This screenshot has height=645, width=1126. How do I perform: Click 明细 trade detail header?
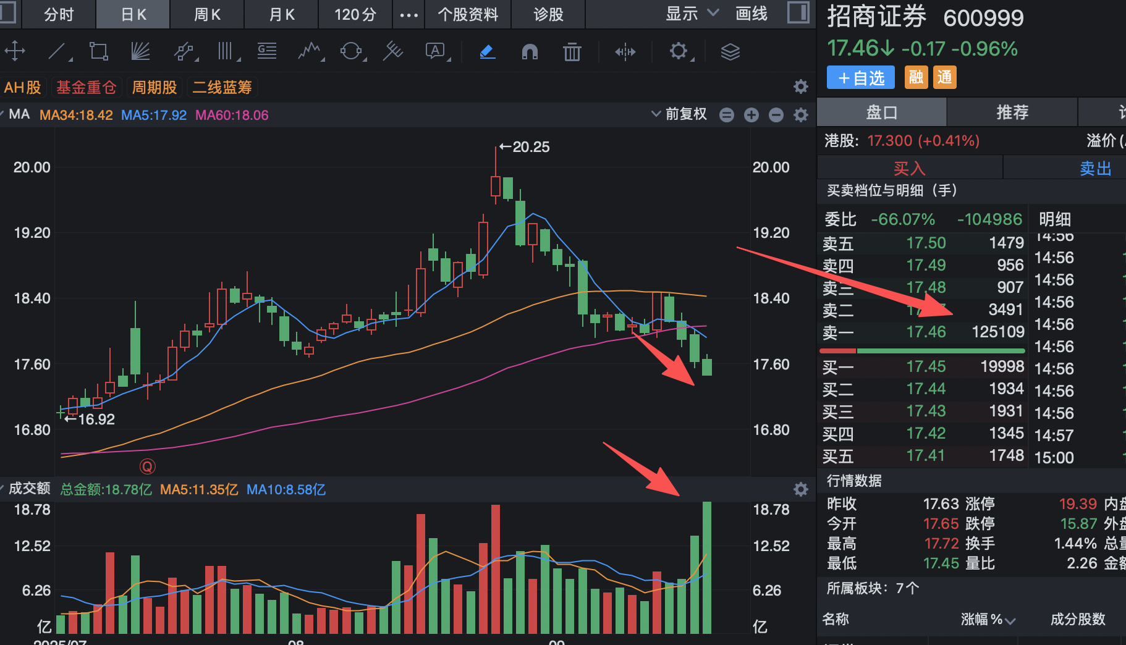pyautogui.click(x=1055, y=219)
